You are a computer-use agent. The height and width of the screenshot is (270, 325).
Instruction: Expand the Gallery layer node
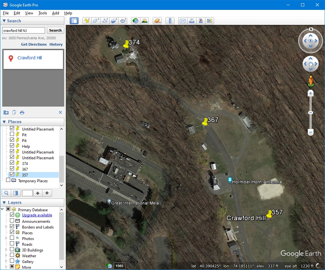click(x=6, y=261)
